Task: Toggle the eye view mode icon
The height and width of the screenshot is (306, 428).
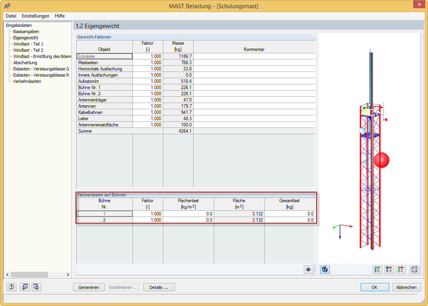Action: [308, 269]
